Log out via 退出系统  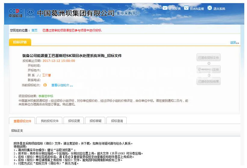(219, 9)
